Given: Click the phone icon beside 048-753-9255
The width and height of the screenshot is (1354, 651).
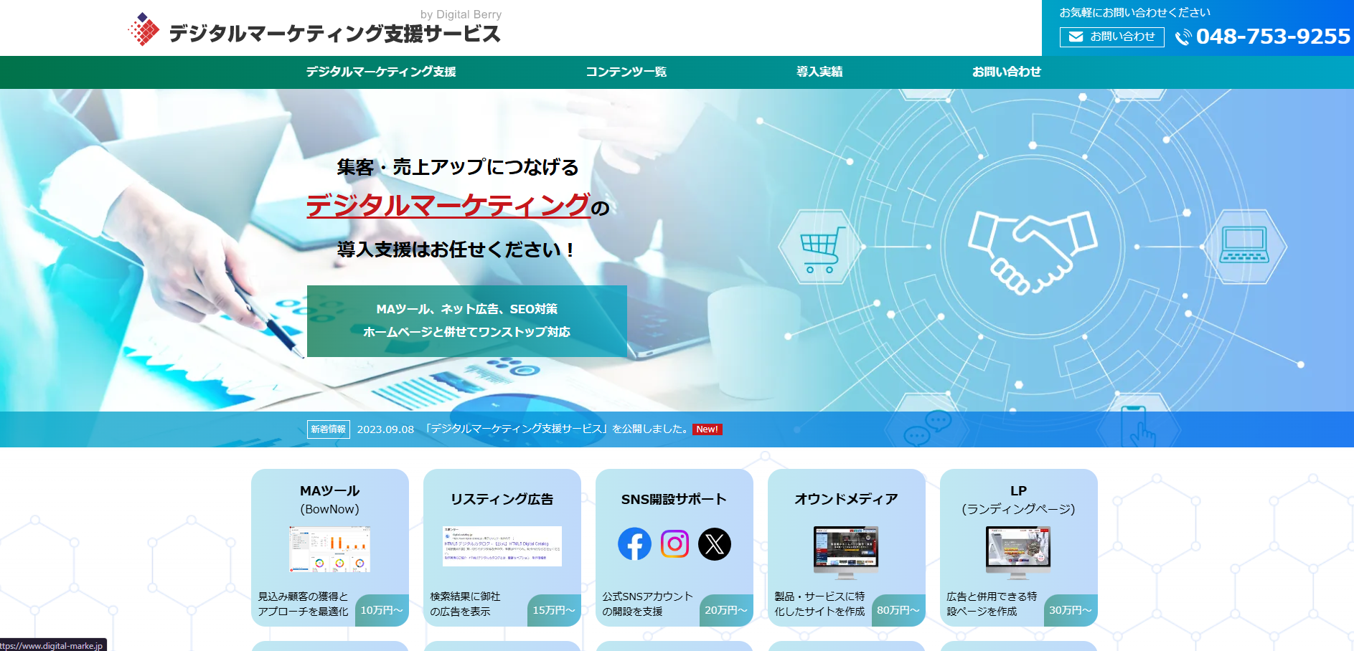Looking at the screenshot, I should click(x=1183, y=37).
